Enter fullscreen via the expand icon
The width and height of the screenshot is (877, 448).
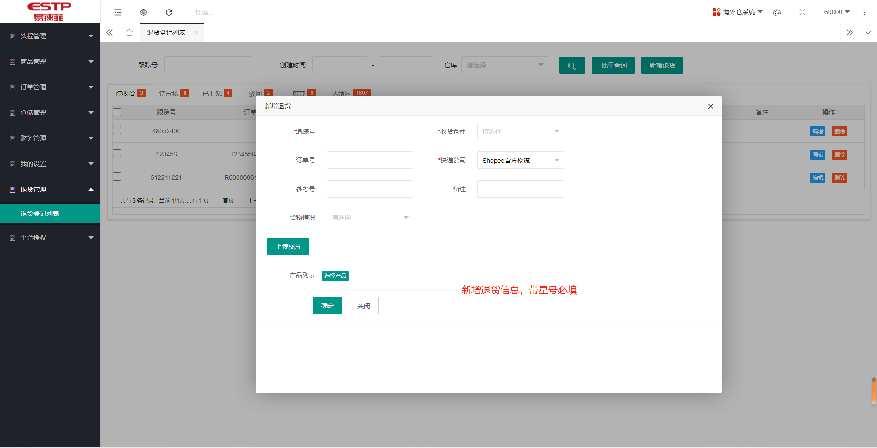click(x=803, y=12)
